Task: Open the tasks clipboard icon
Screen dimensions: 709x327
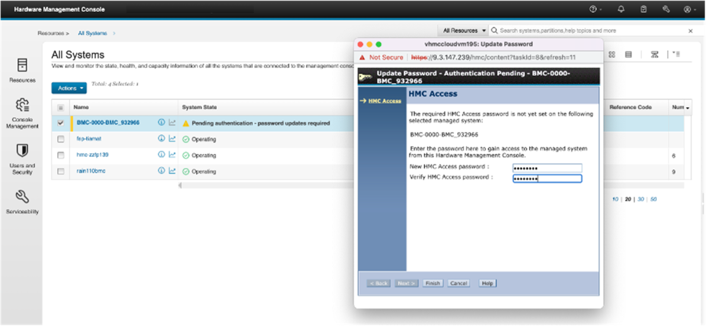Action: pos(643,9)
